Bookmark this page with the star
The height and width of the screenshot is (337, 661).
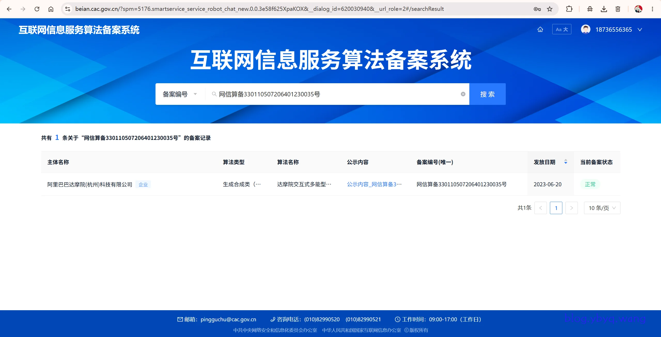(550, 9)
